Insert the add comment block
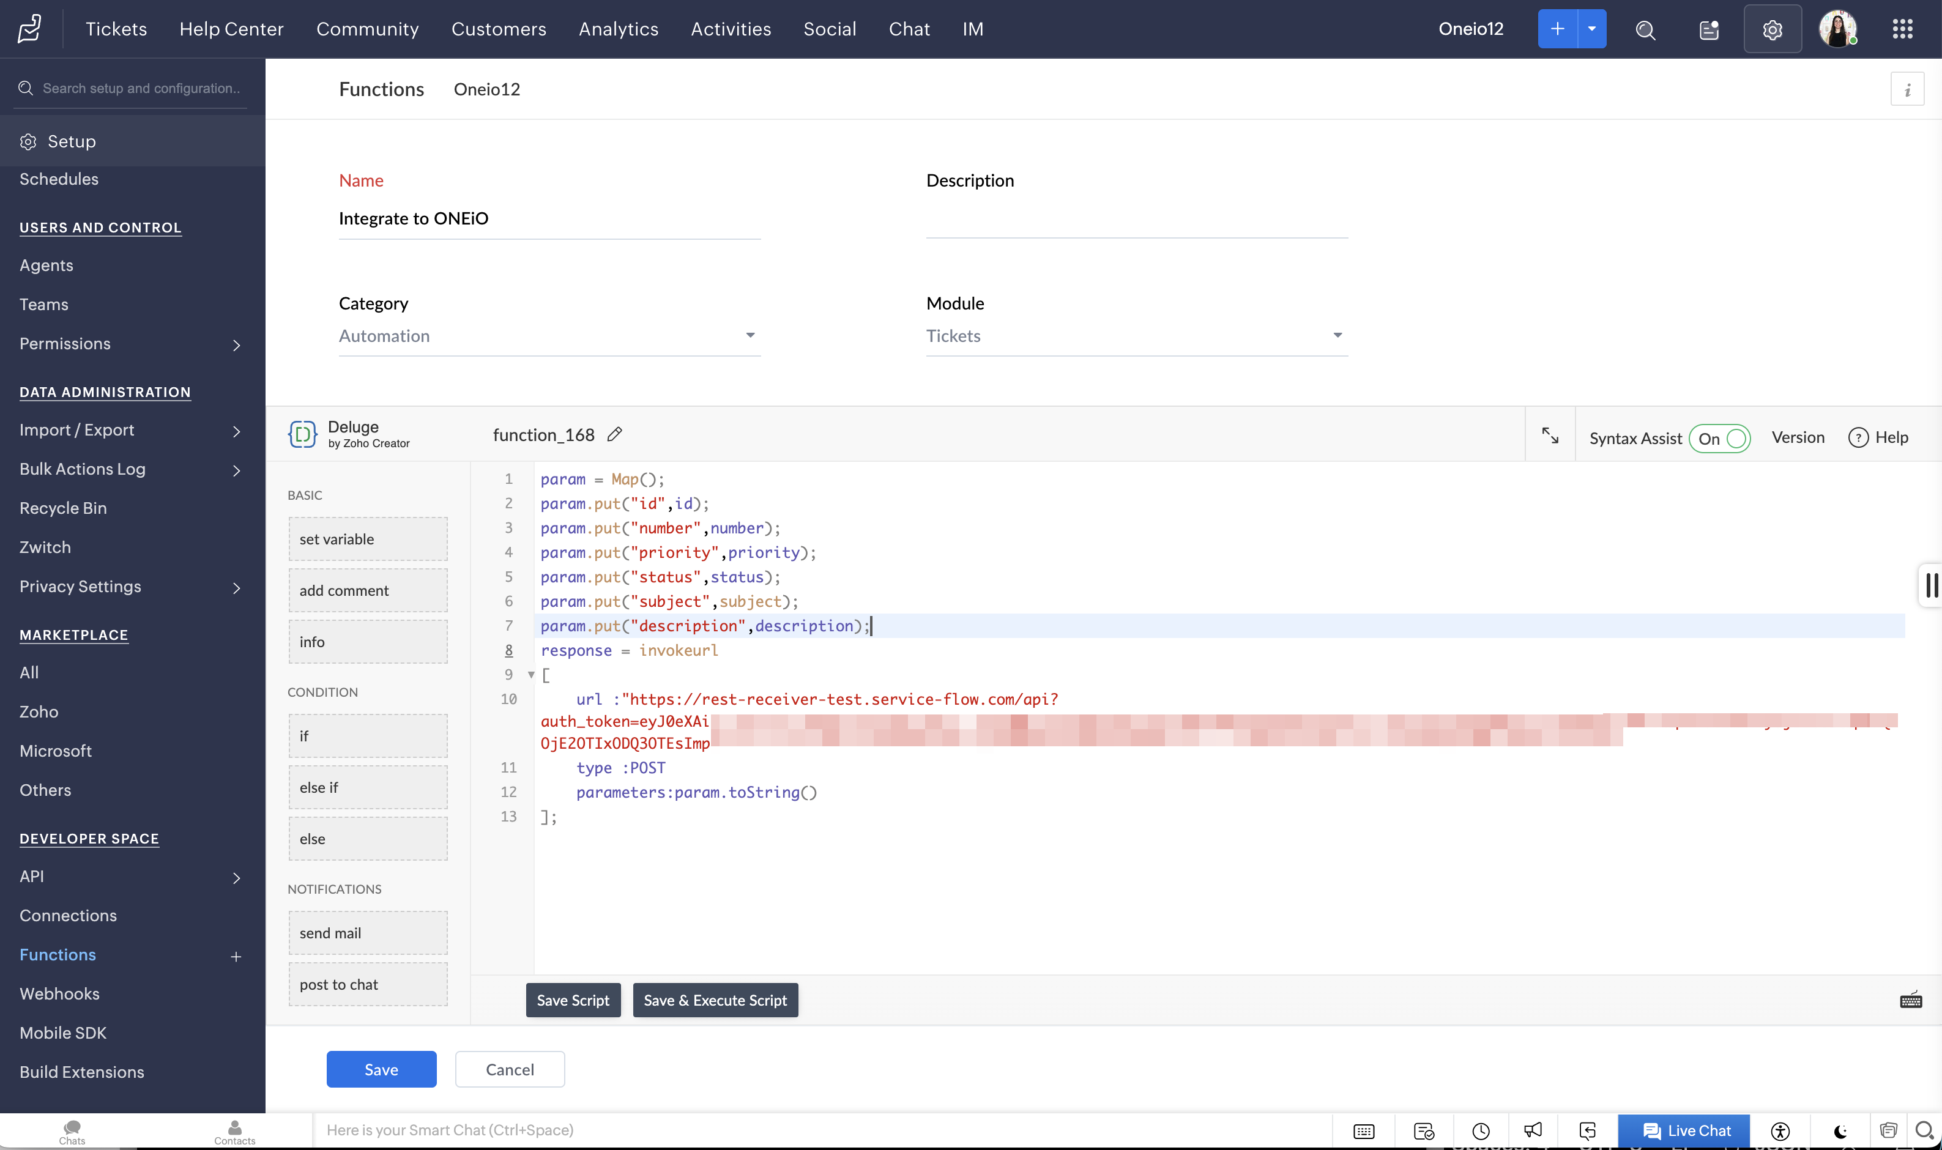The height and width of the screenshot is (1150, 1942). tap(368, 590)
